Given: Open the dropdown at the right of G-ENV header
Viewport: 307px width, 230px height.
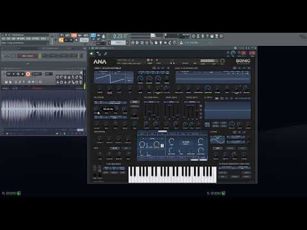Looking at the screenshot, I should pyautogui.click(x=242, y=98).
